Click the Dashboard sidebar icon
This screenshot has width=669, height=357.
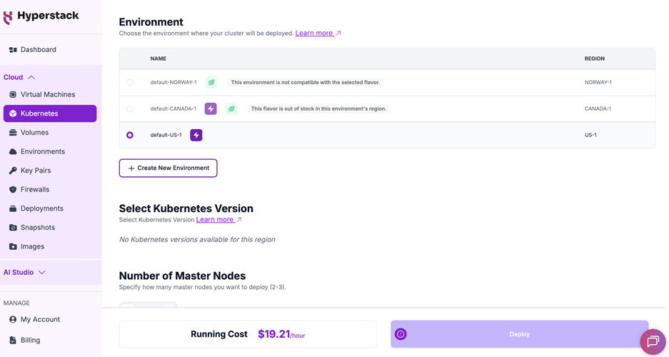point(13,50)
